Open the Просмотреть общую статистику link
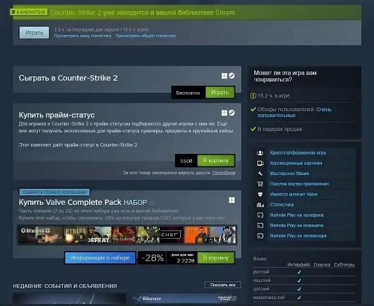 point(146,36)
